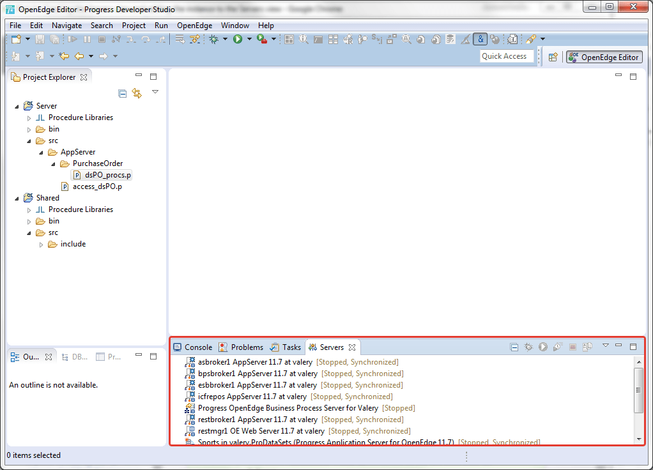Collapse the Server project node
The image size is (653, 470).
(x=17, y=107)
